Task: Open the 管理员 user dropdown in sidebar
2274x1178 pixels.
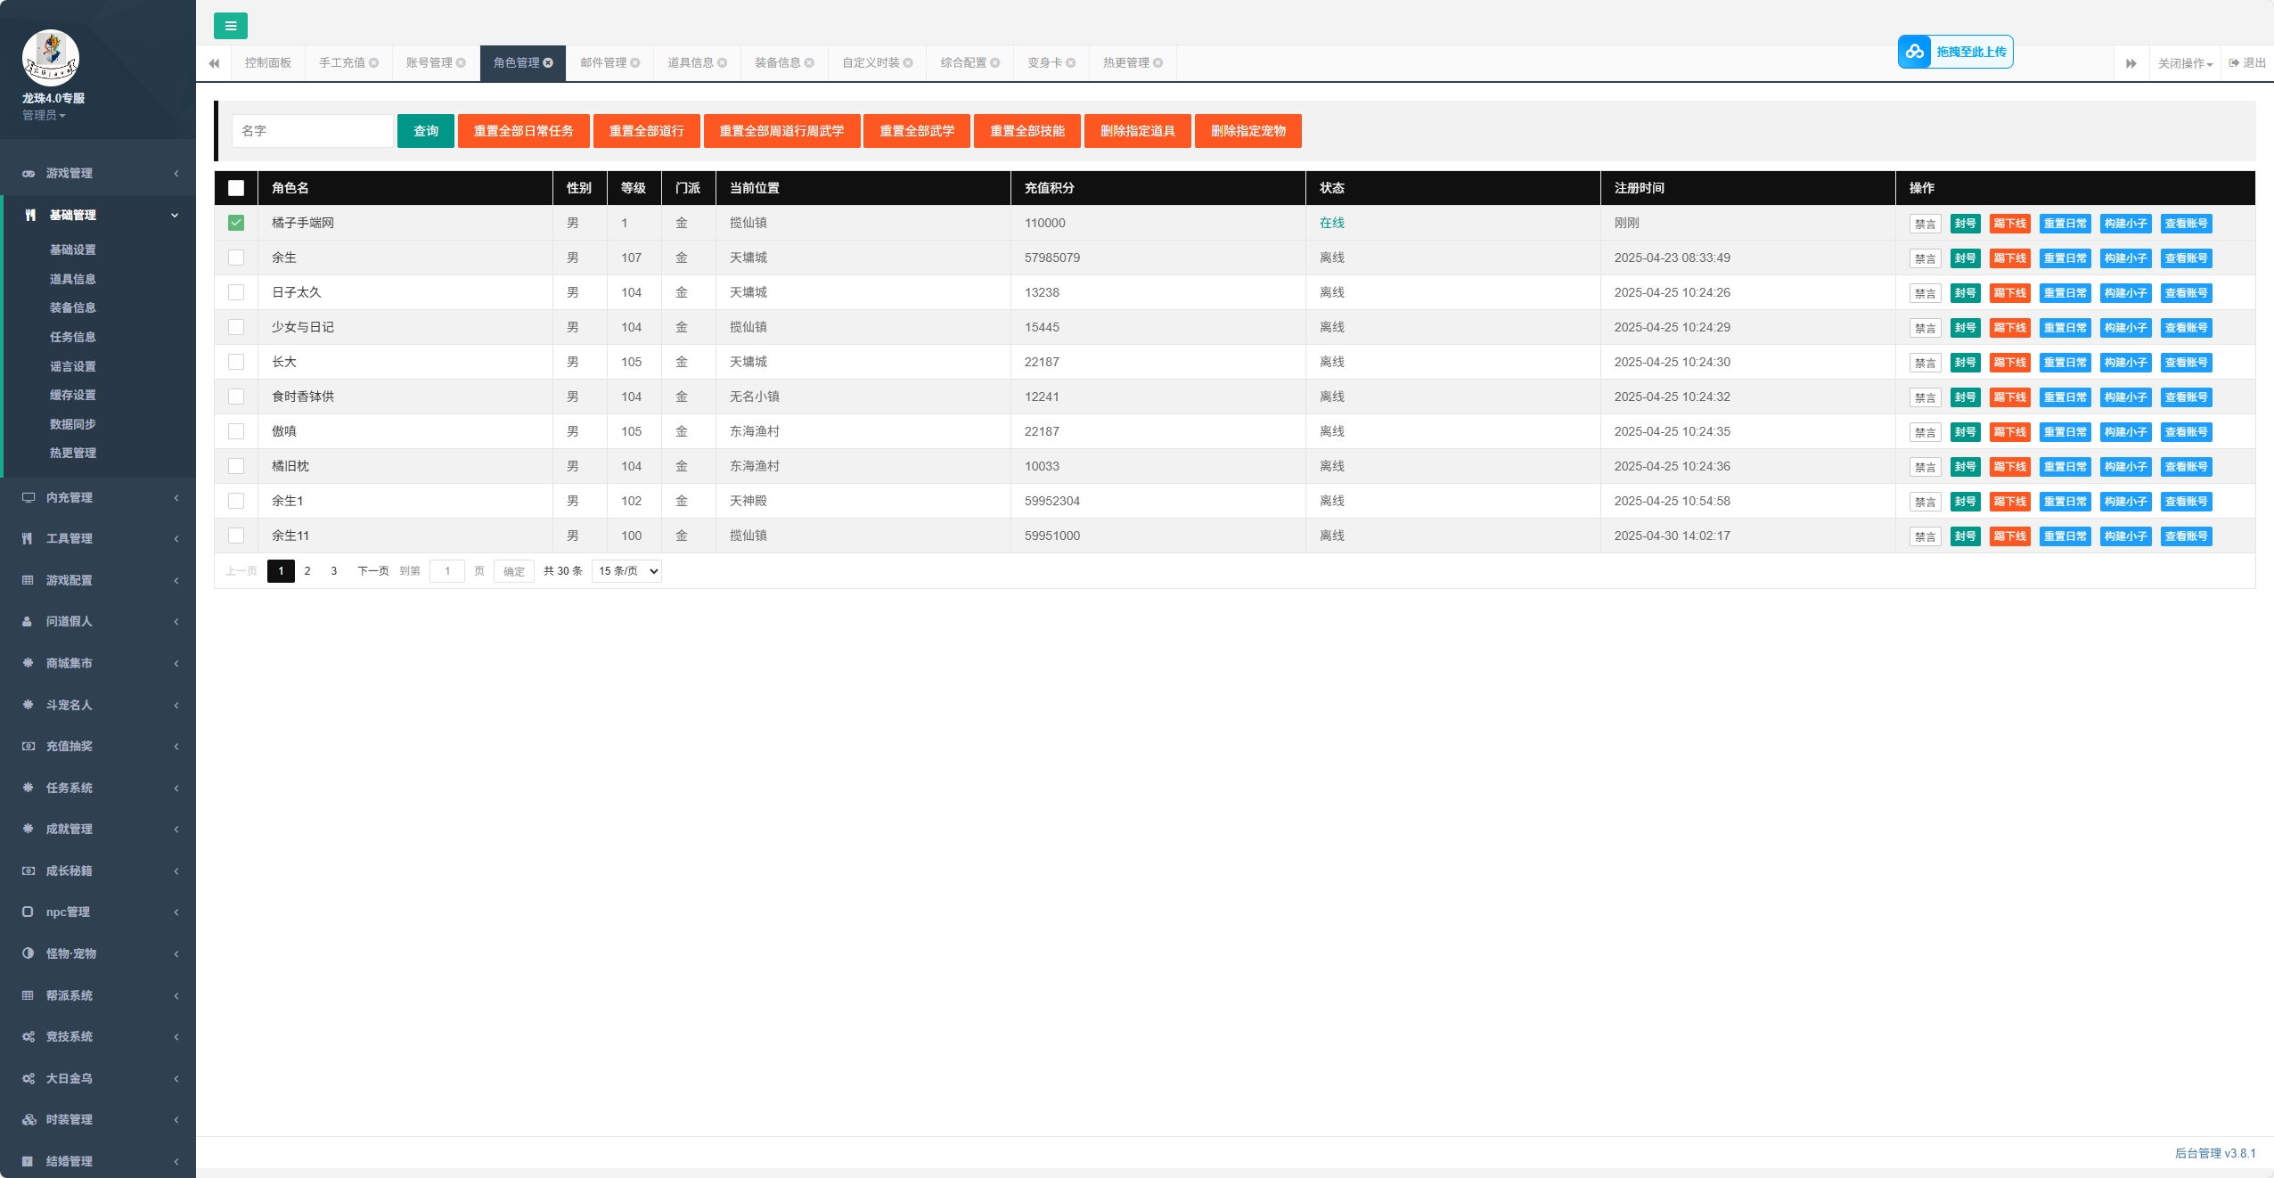Action: coord(44,115)
